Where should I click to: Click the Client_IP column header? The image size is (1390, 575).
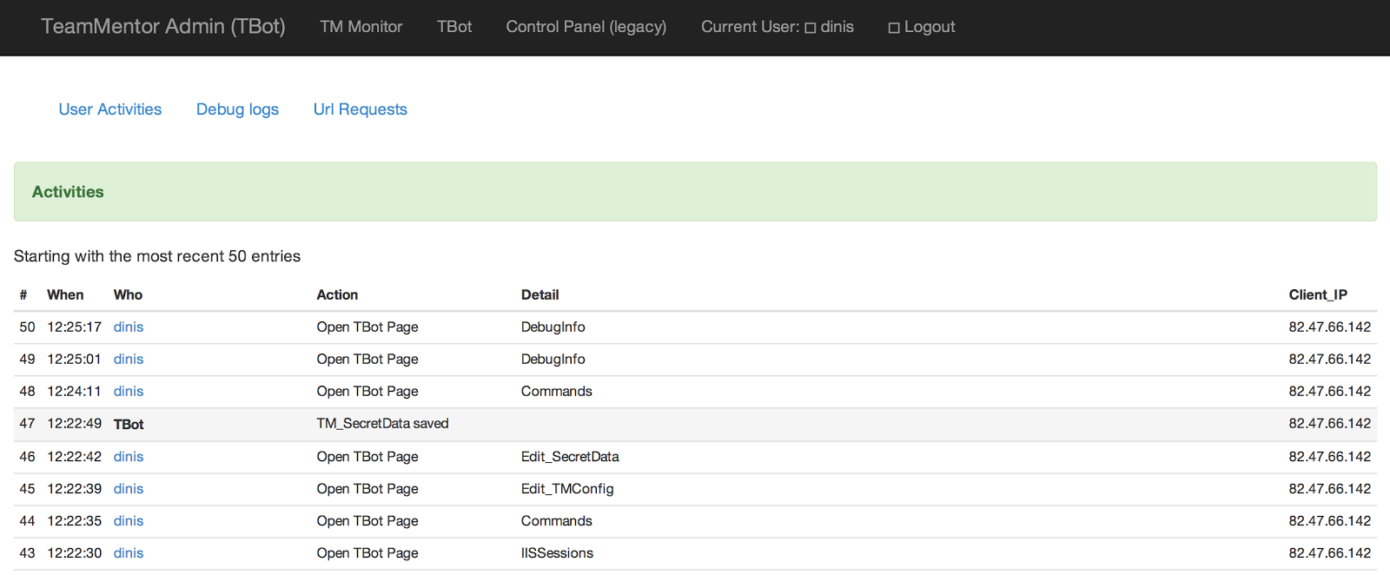tap(1318, 295)
